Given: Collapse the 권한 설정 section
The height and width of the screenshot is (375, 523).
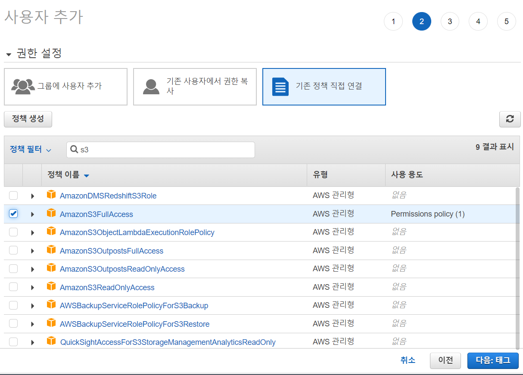Looking at the screenshot, I should [x=9, y=55].
